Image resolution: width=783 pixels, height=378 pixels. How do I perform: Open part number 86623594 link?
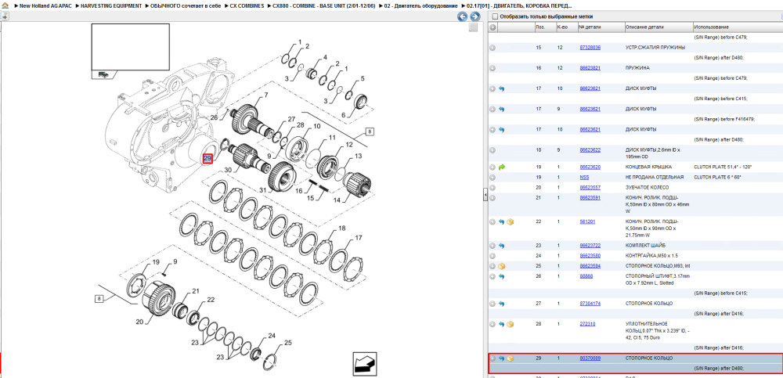pyautogui.click(x=590, y=266)
